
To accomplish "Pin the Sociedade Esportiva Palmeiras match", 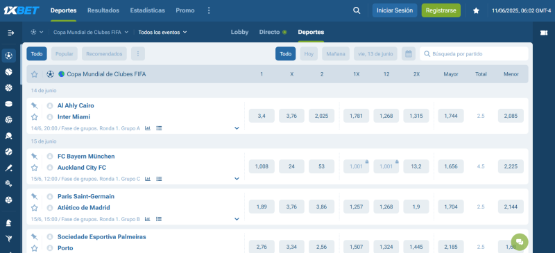I will point(34,237).
